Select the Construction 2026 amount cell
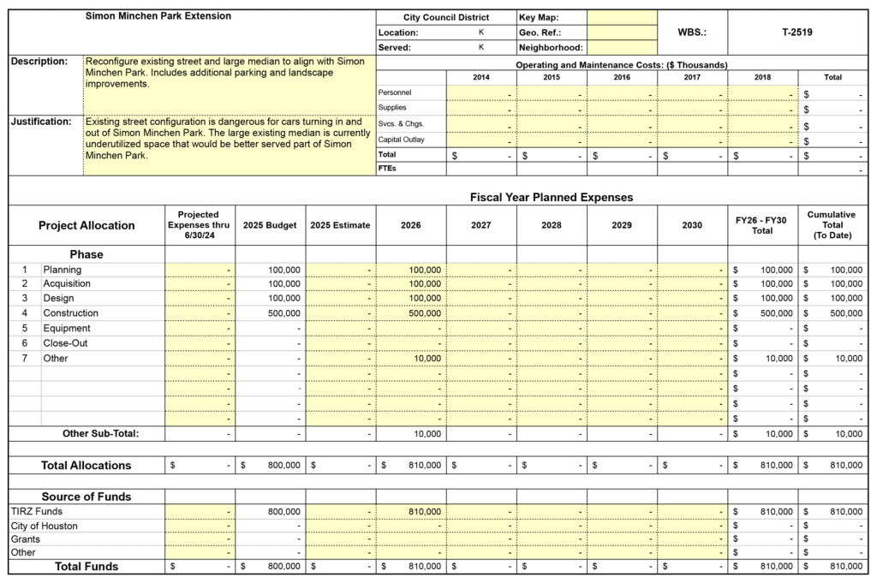Screen dimensions: 877x583 click(410, 313)
